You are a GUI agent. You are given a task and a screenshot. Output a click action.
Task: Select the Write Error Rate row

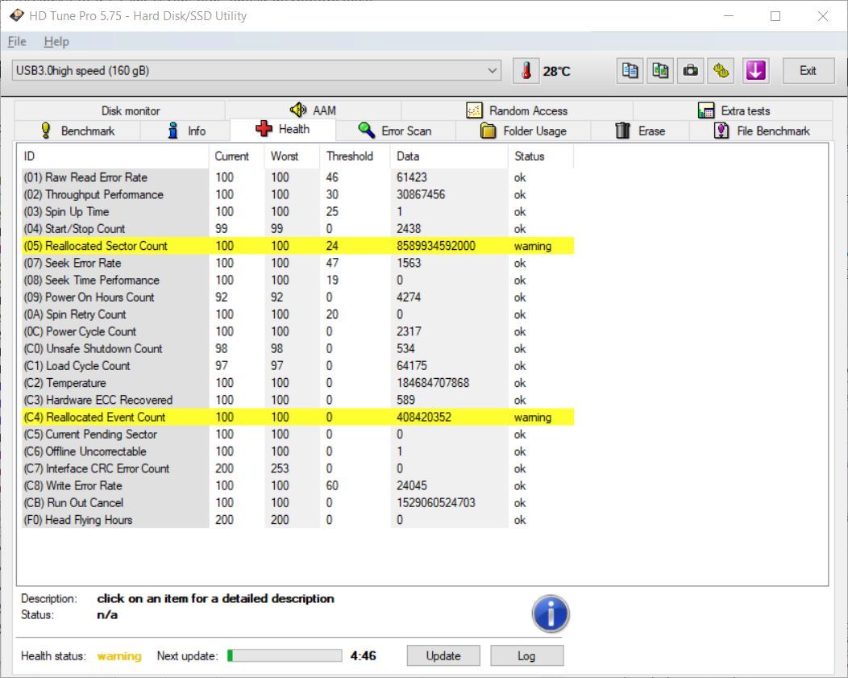coord(297,485)
